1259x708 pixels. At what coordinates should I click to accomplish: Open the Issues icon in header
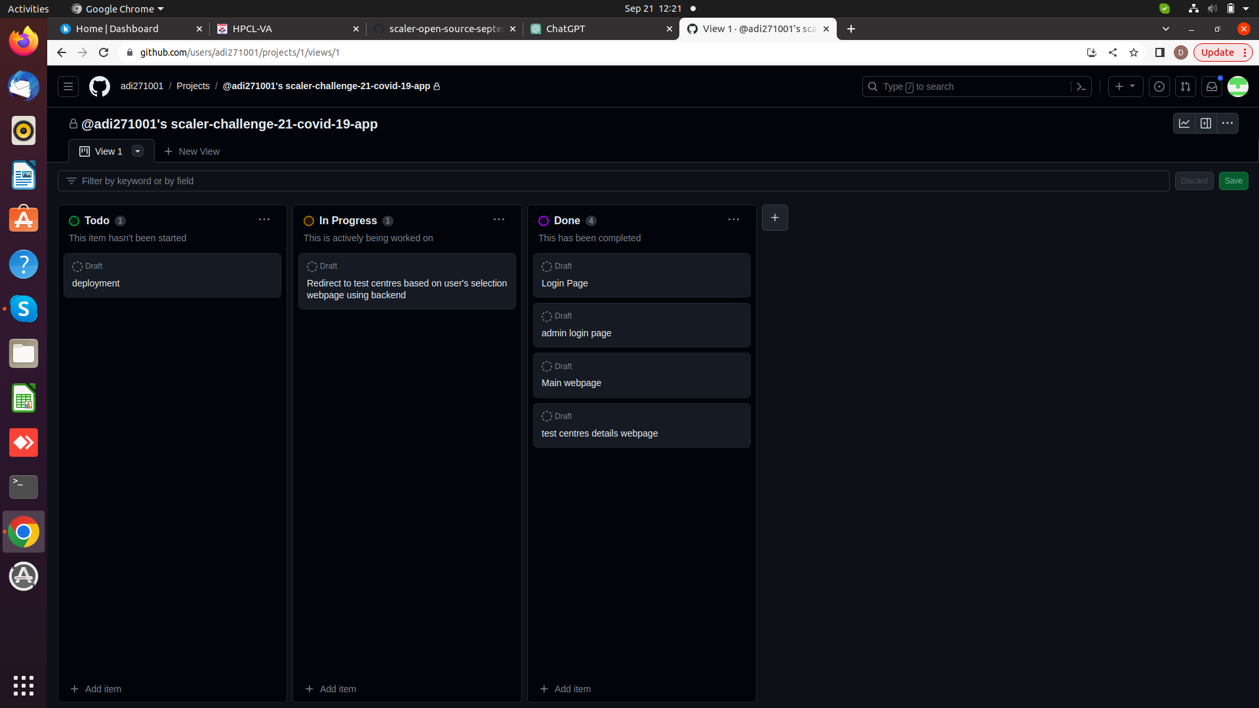point(1159,87)
